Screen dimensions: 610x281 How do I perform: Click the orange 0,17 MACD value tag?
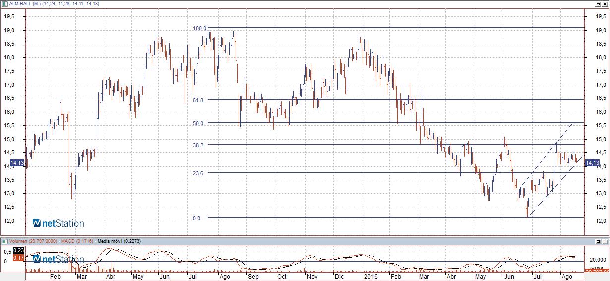tap(17, 258)
